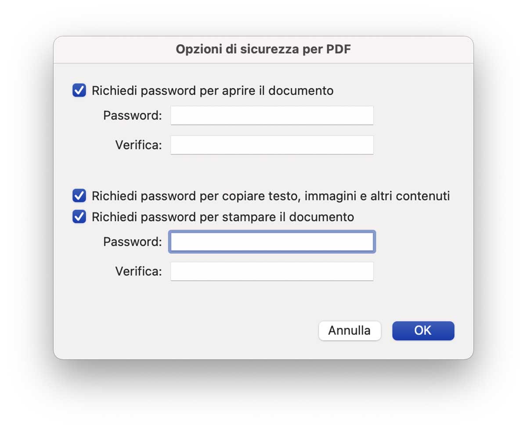Uncheck 'Richiedi password per aprire il documento' checkbox
Image resolution: width=527 pixels, height=430 pixels.
pyautogui.click(x=79, y=91)
